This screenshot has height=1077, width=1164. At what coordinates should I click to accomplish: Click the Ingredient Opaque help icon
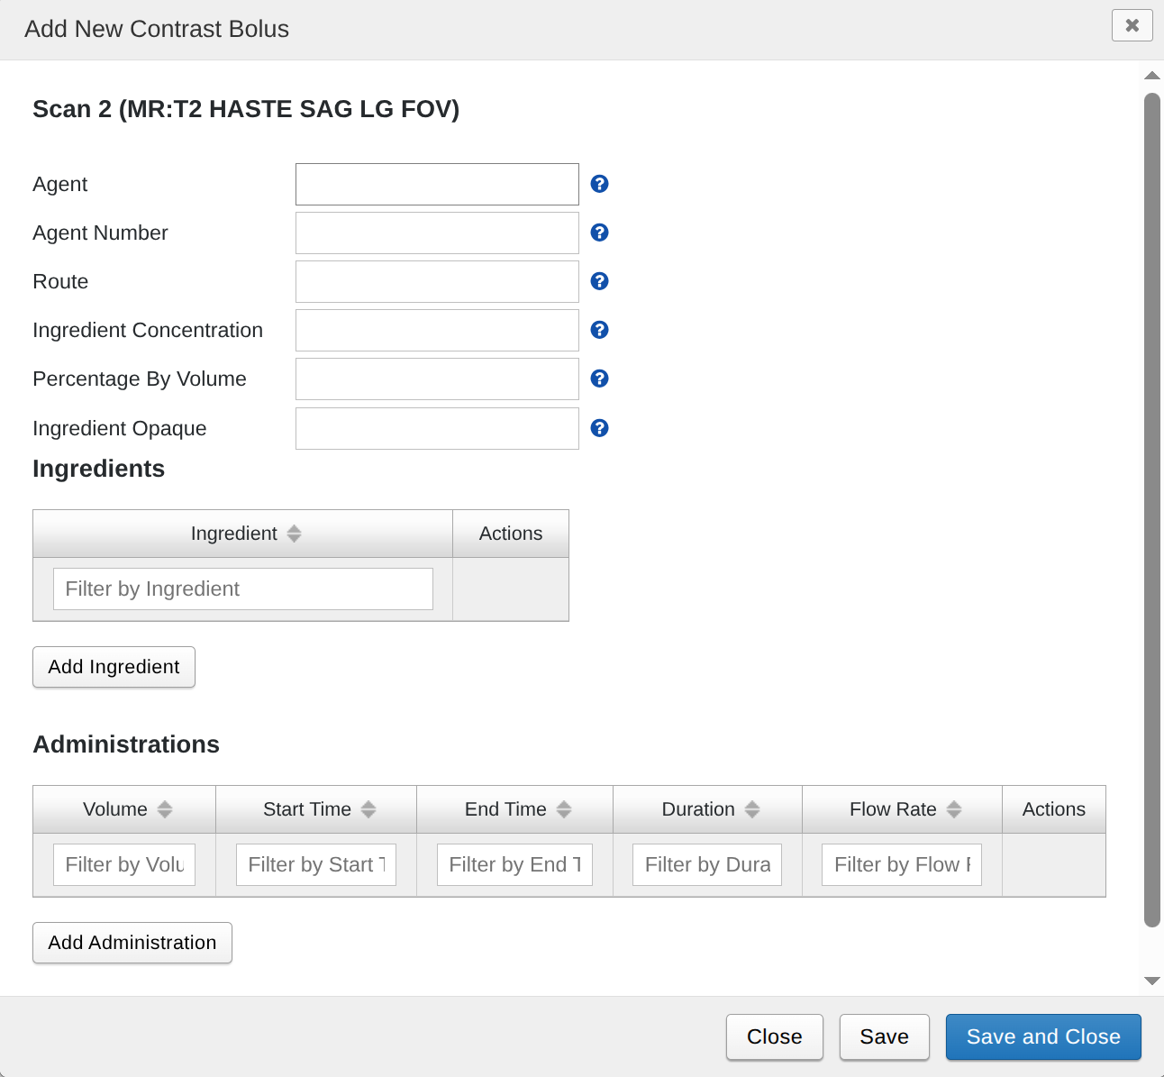(599, 428)
